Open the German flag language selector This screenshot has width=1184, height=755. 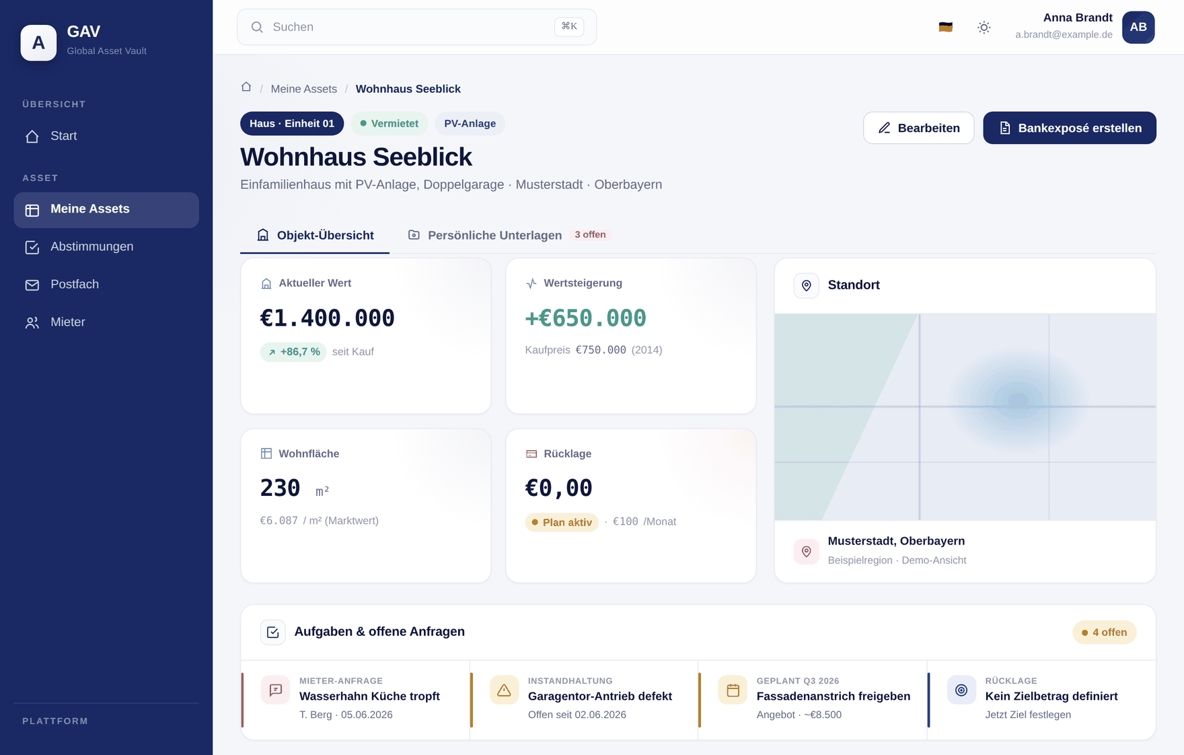(x=945, y=28)
